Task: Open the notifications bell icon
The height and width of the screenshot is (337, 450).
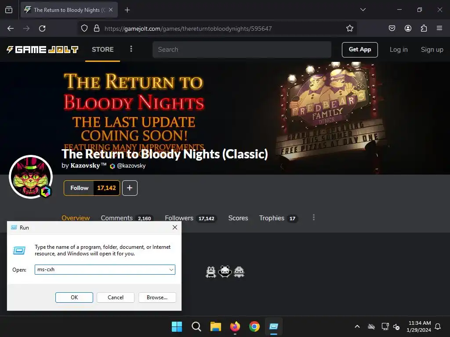Action: pyautogui.click(x=438, y=326)
